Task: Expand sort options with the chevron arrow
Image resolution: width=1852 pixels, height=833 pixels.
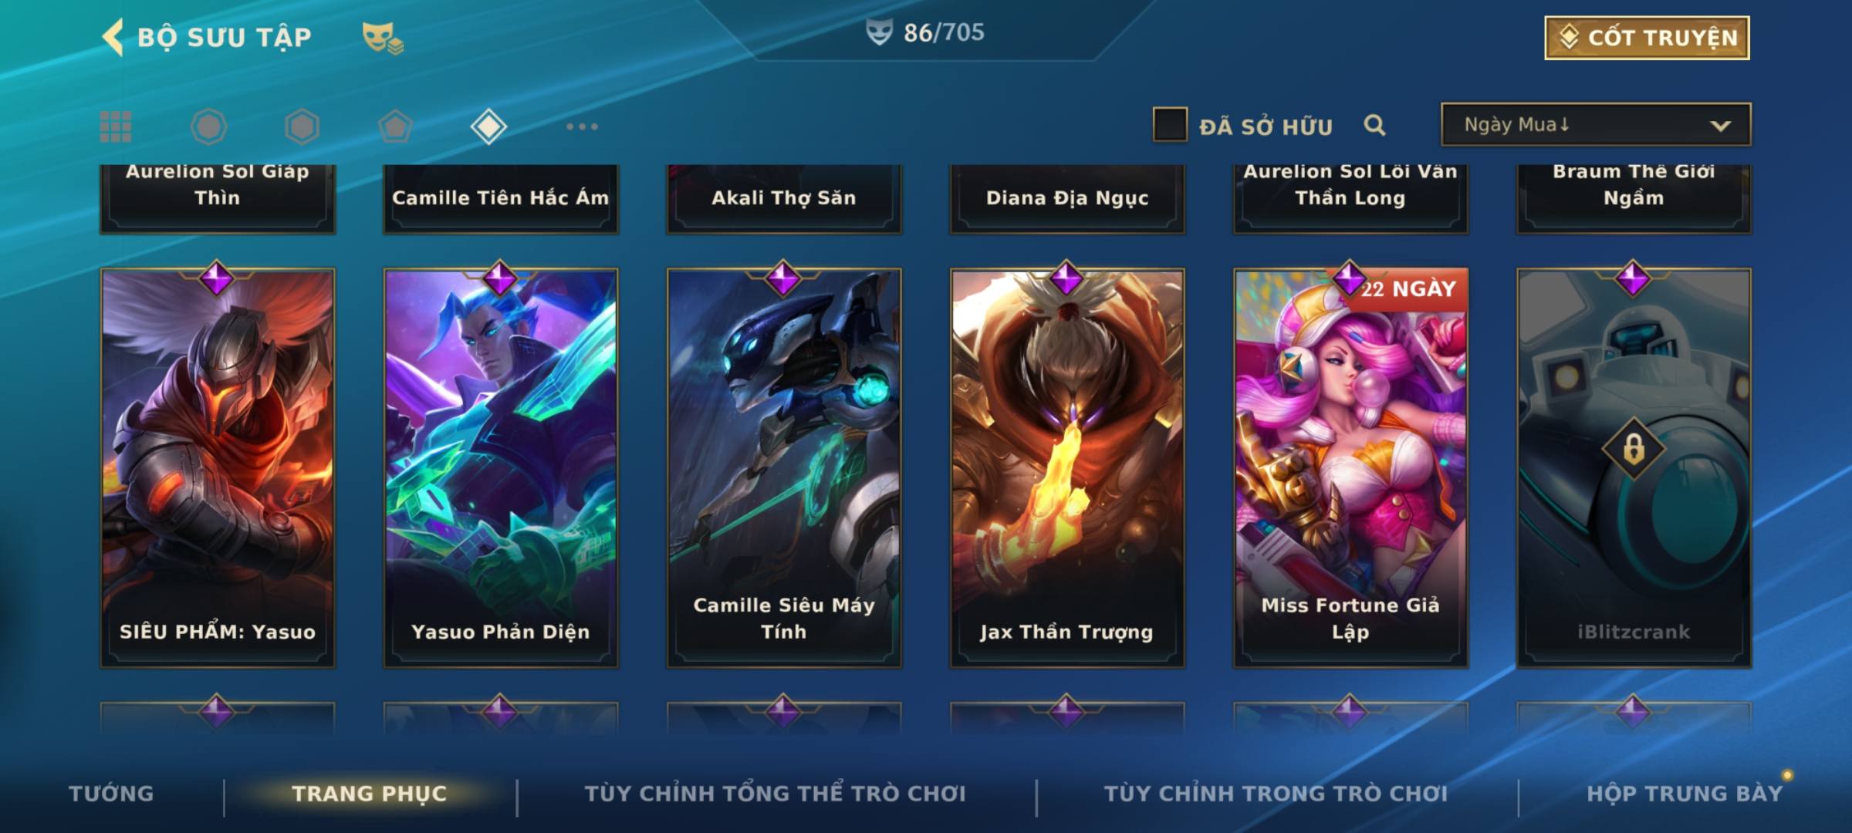Action: click(x=1720, y=126)
